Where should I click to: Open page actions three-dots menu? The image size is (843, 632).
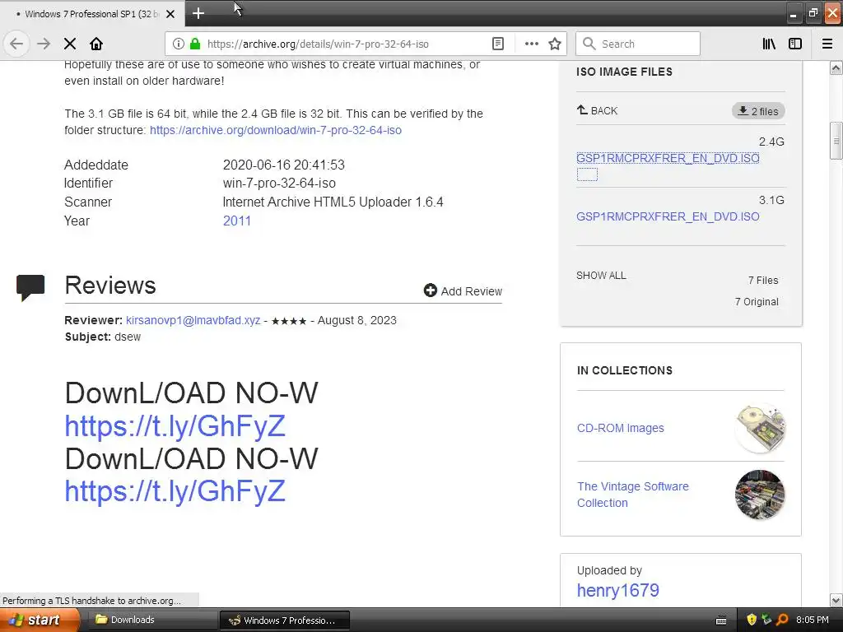[x=531, y=44]
